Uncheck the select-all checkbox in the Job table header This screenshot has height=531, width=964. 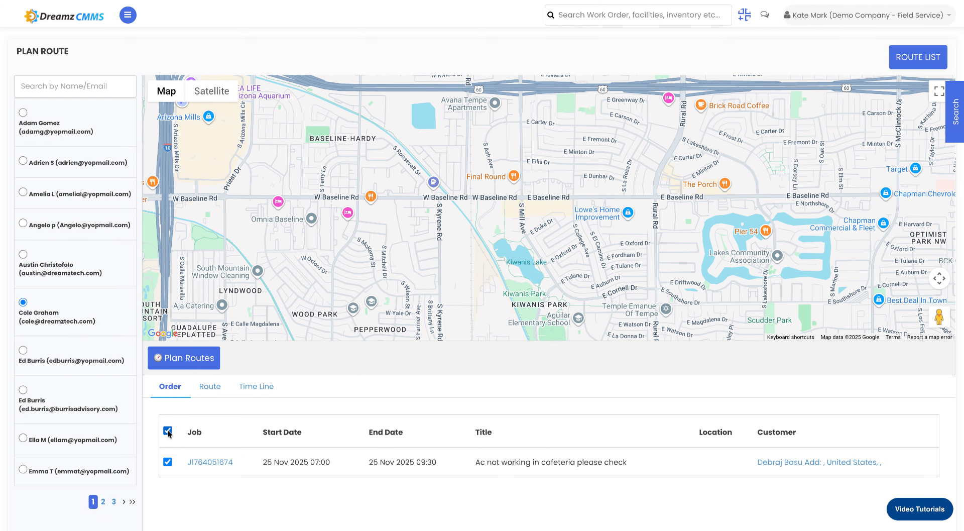pyautogui.click(x=167, y=431)
